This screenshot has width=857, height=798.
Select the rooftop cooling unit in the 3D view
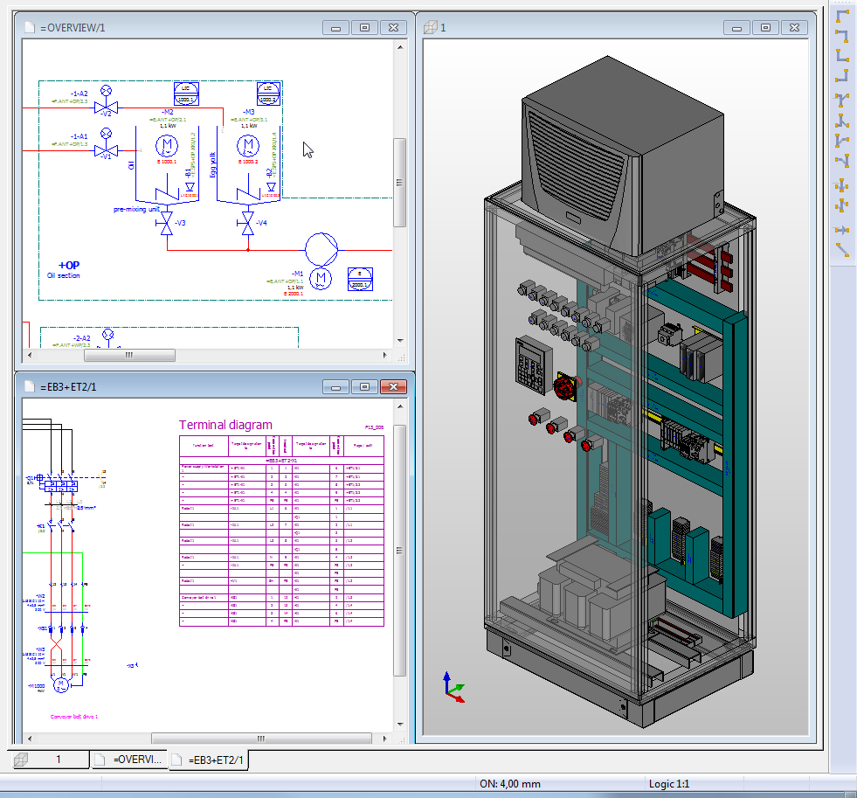coord(622,156)
